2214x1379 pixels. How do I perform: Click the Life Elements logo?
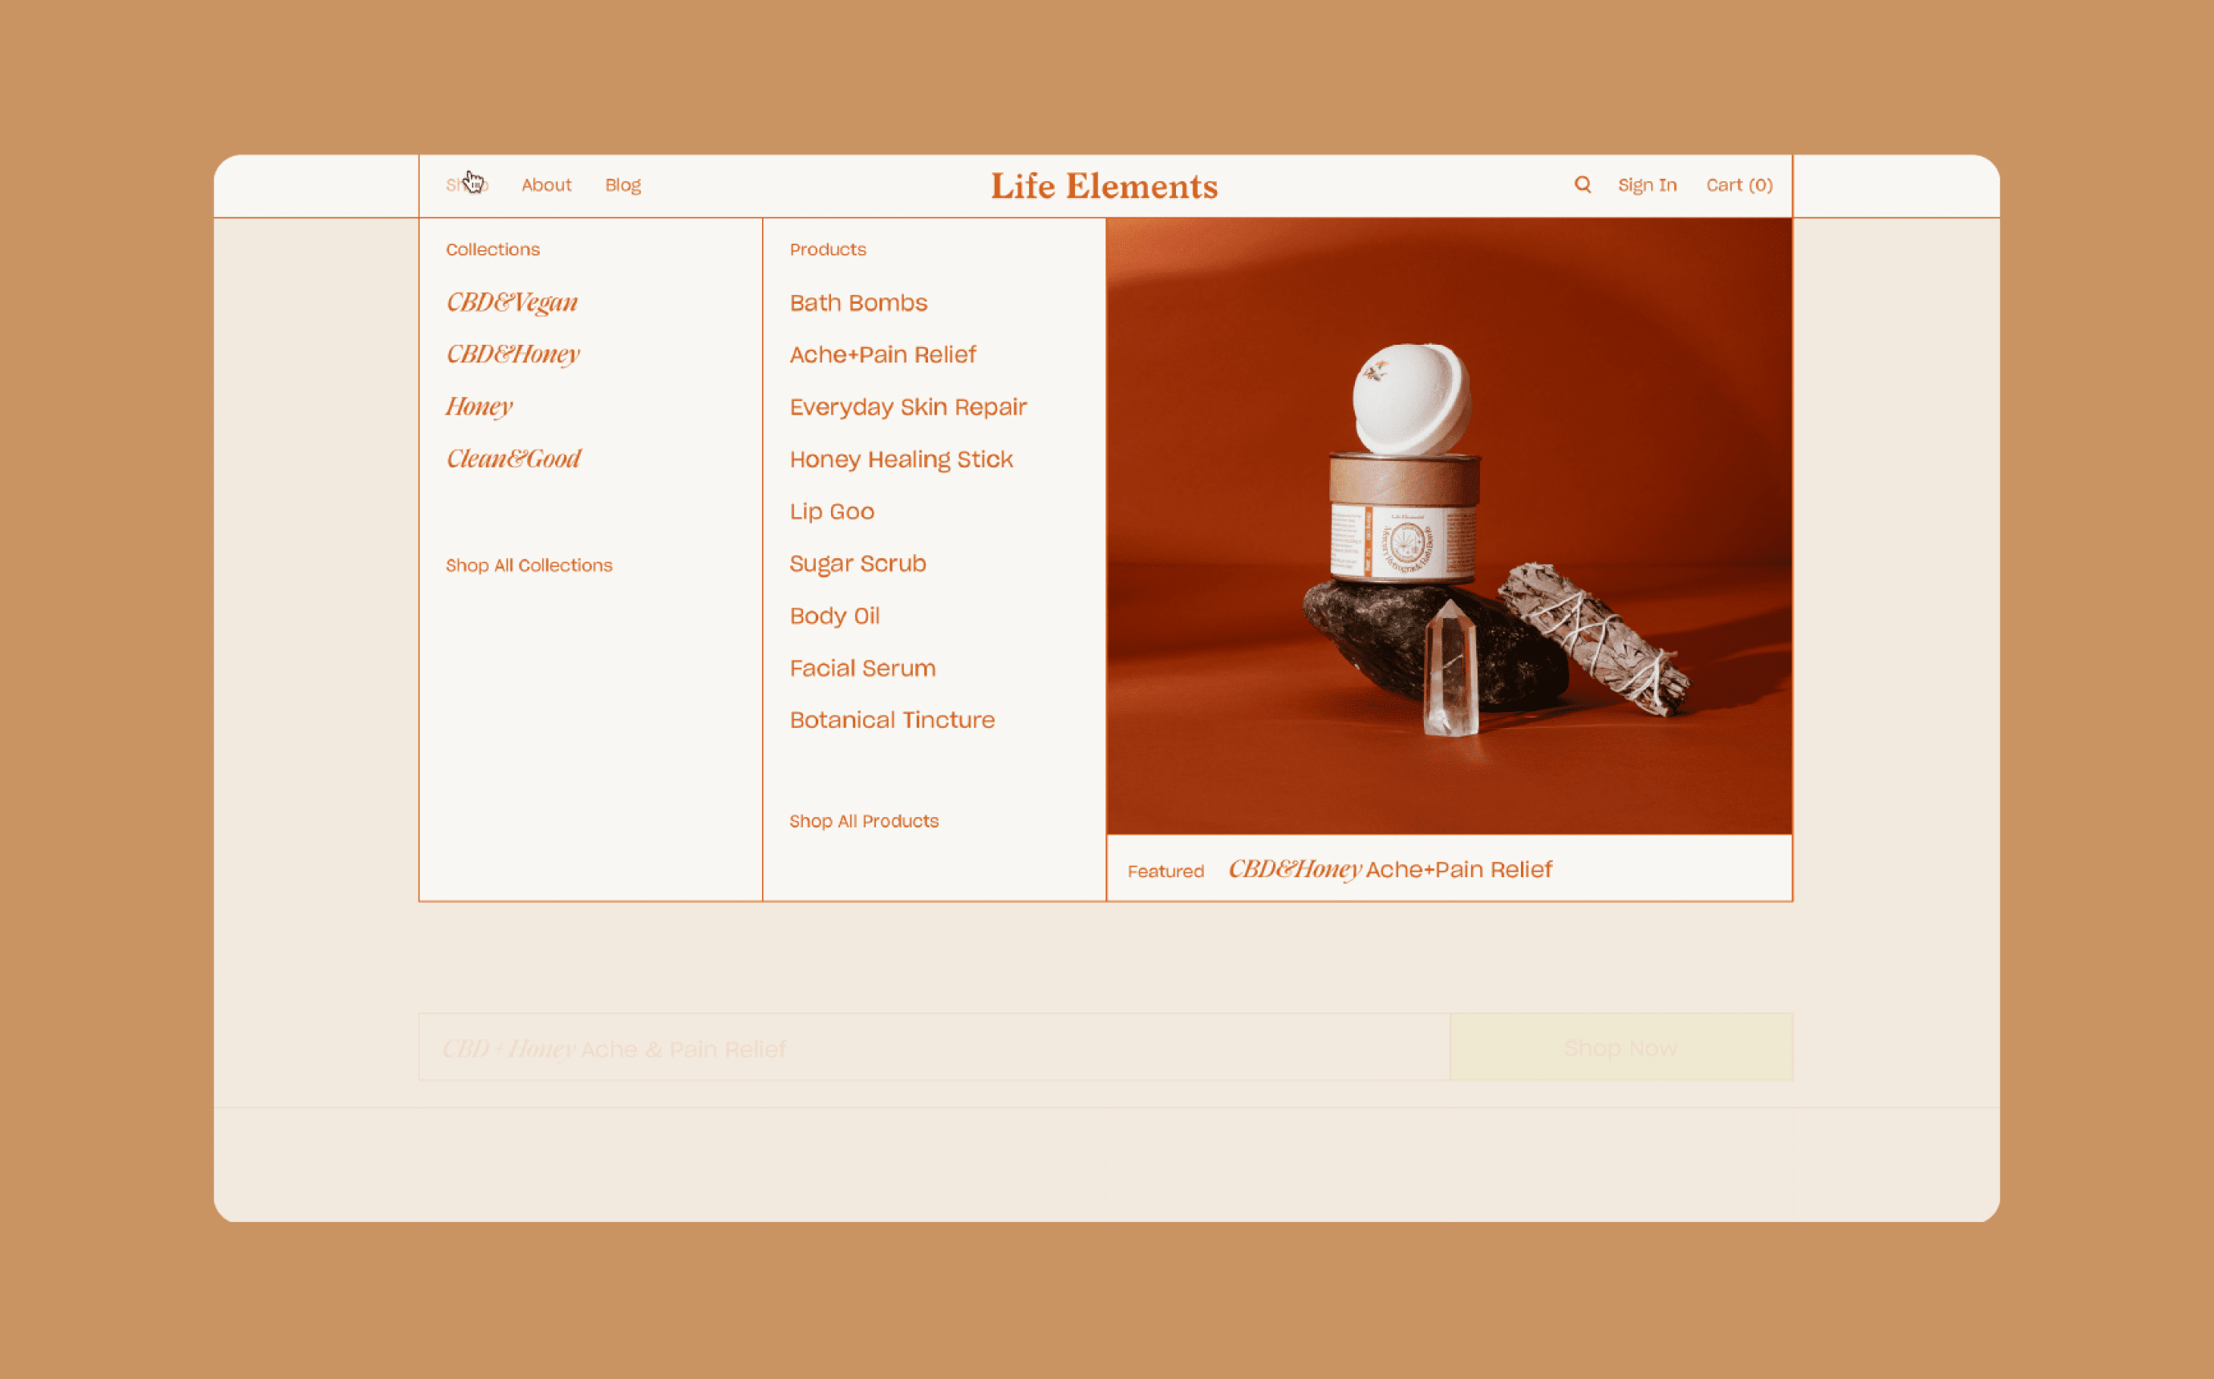point(1104,186)
